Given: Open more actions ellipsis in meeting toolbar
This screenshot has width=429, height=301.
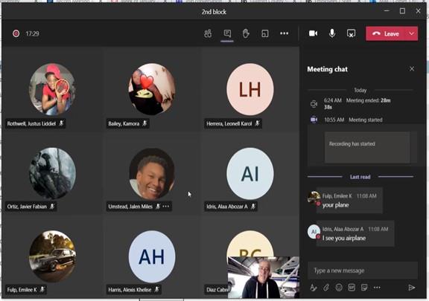Looking at the screenshot, I should (285, 33).
